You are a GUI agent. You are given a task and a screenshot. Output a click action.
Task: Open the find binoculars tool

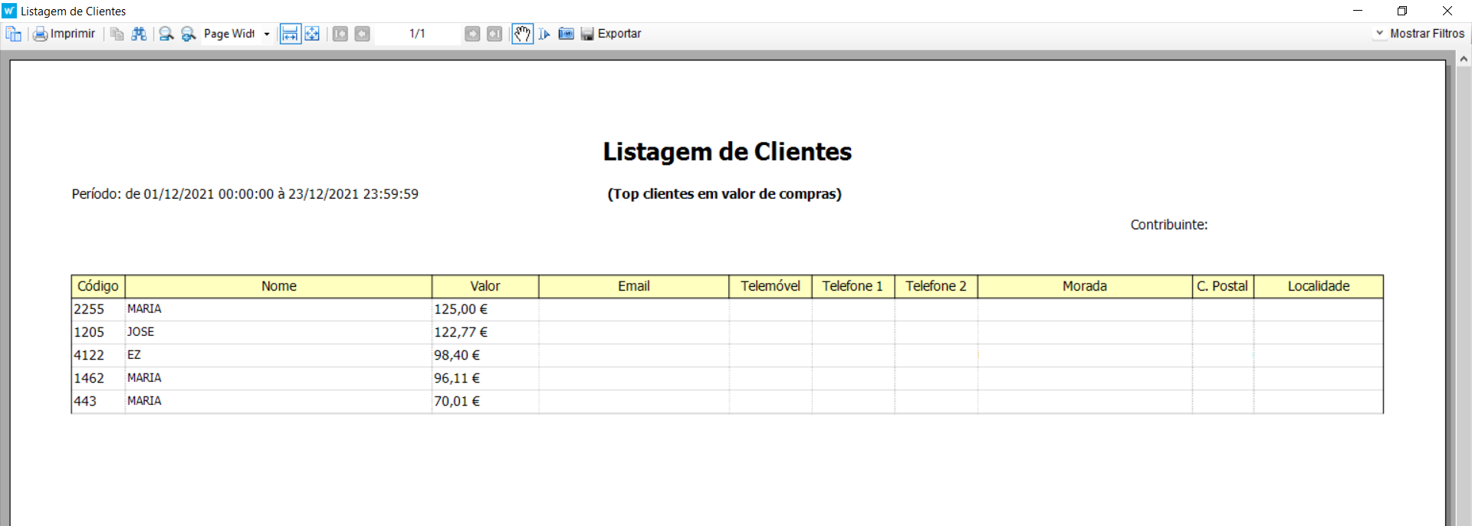139,34
